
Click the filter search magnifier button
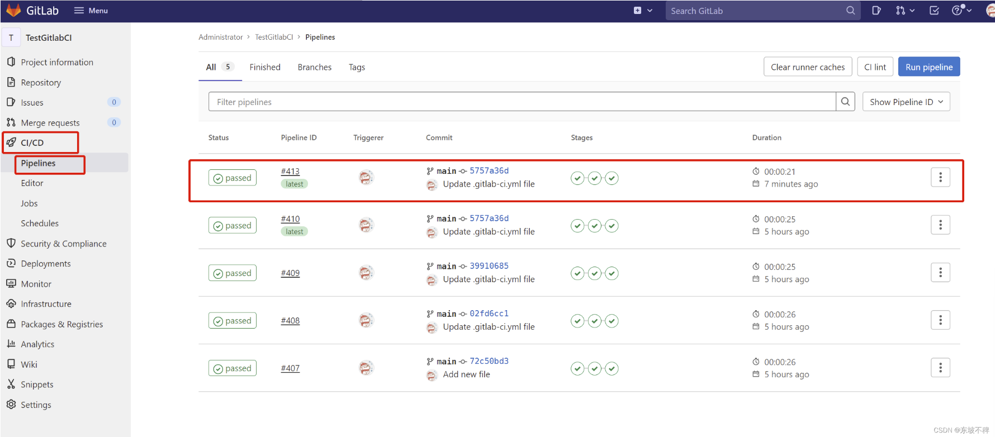(845, 102)
